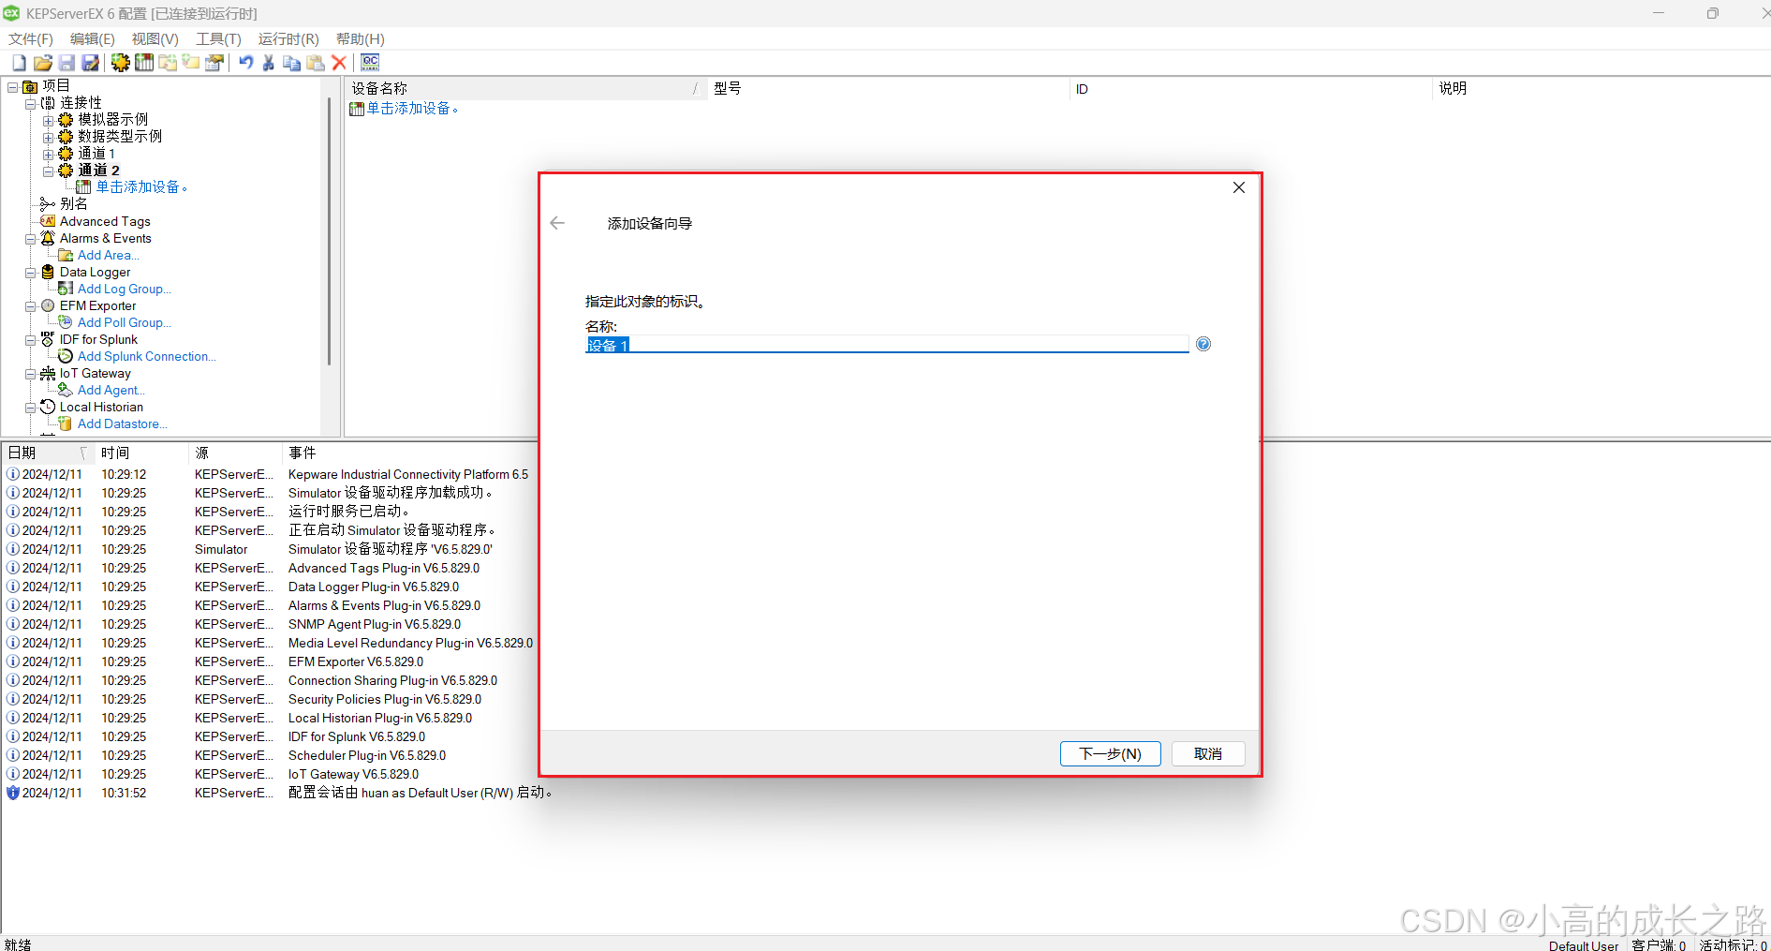Click Add Agent... under IoT Gateway
Viewport: 1771px width, 951px height.
[x=111, y=390]
